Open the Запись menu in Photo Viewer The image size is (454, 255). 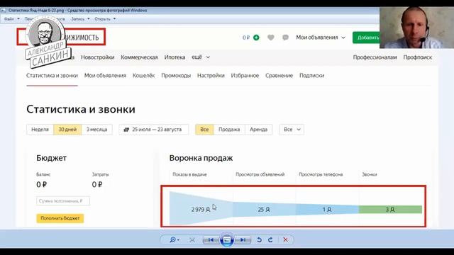[x=80, y=19]
